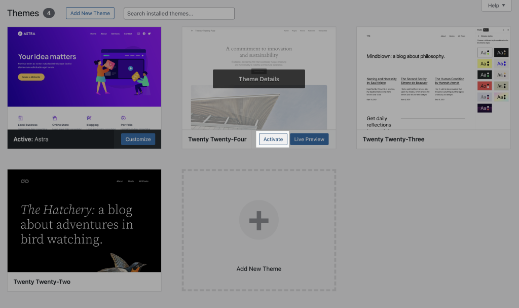The width and height of the screenshot is (519, 308).
Task: Activate the Twenty Twenty-Four theme
Action: (x=273, y=140)
